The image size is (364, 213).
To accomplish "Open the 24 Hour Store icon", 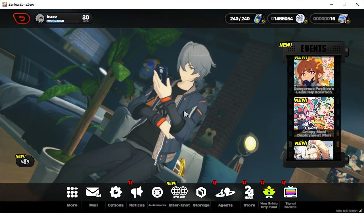I will coord(249,193).
